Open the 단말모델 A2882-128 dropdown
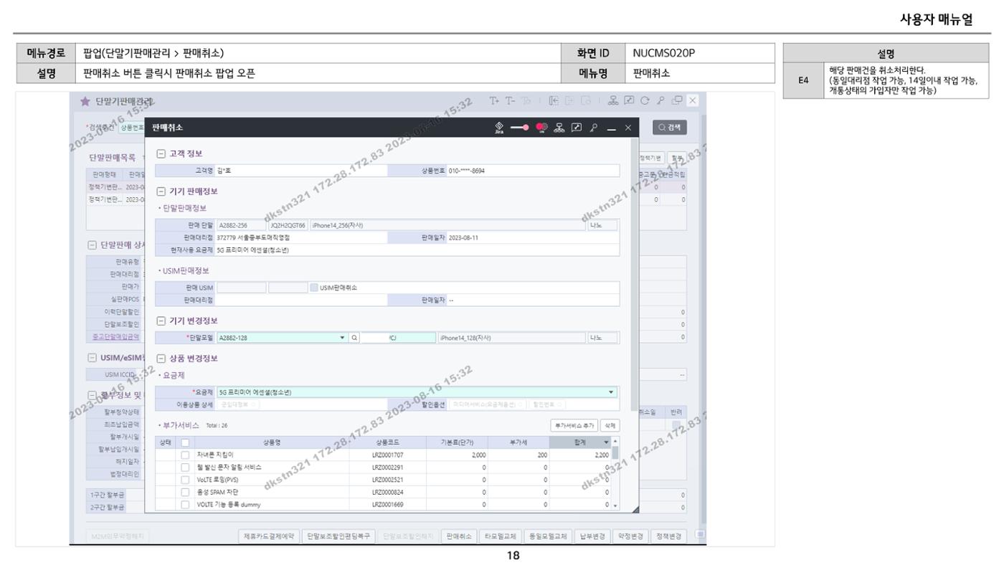1004x565 pixels. tap(343, 338)
